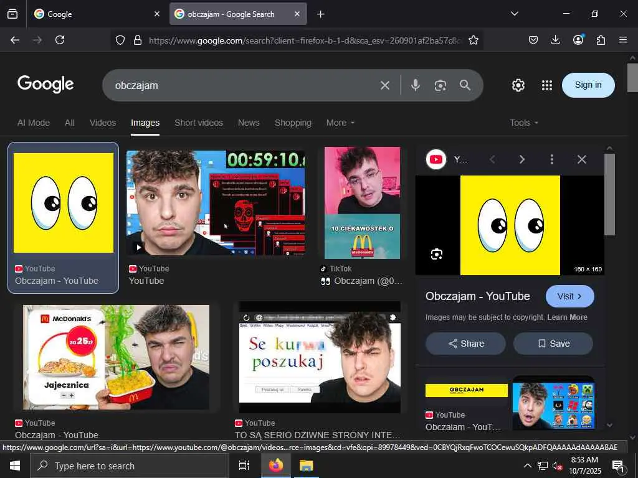Image resolution: width=638 pixels, height=478 pixels.
Task: Show previous image in preview panel
Action: pos(492,159)
